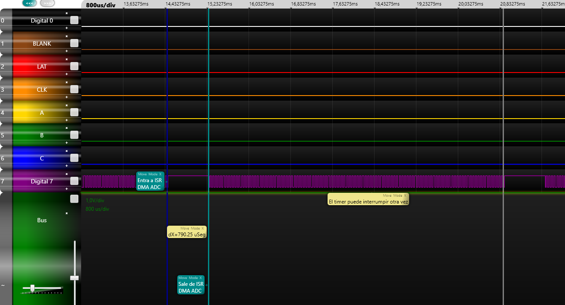This screenshot has height=305, width=565.
Task: Close the Sale de ISR DMA ADC annotation
Action: (x=201, y=278)
